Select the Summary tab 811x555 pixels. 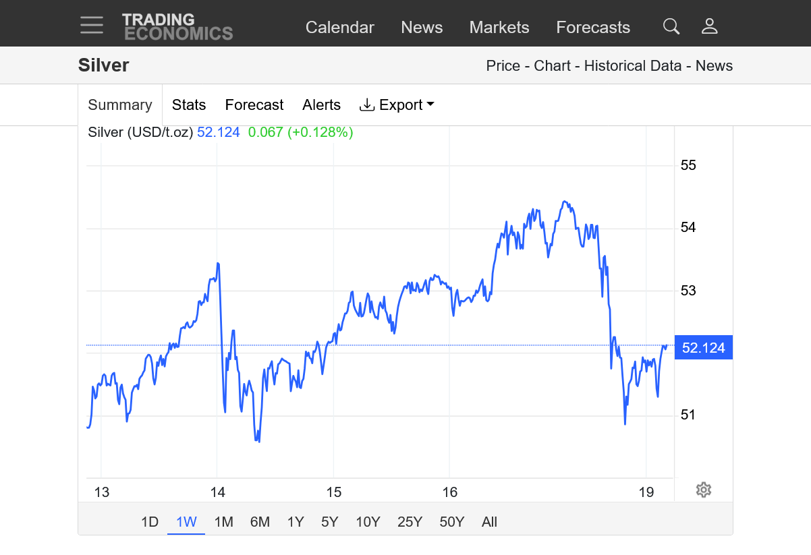click(120, 105)
